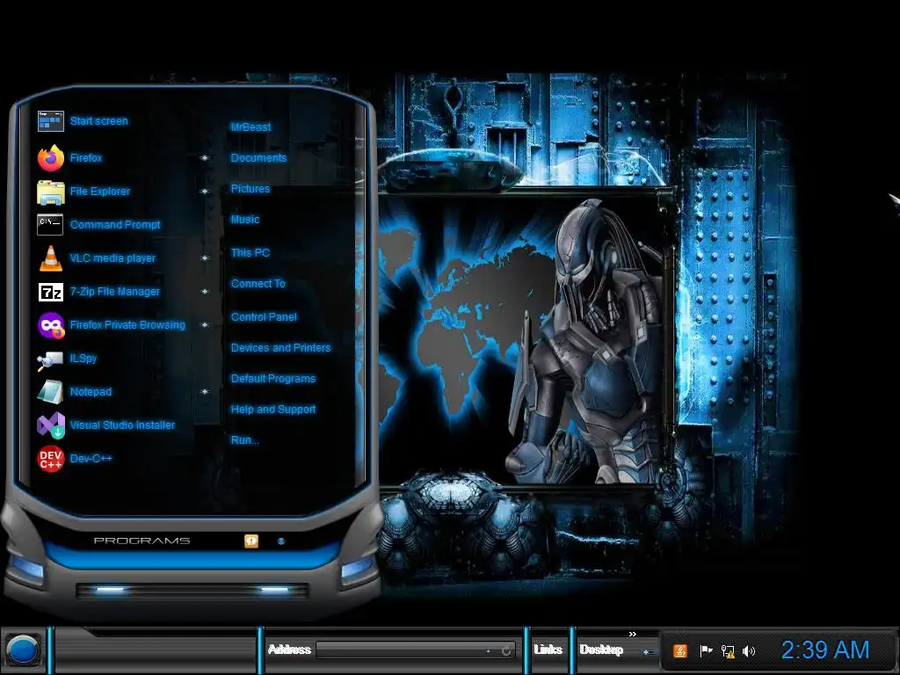Select Music in the start menu

click(245, 220)
